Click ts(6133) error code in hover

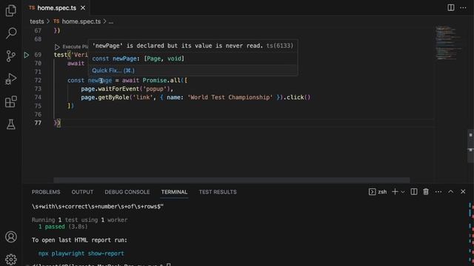click(280, 46)
